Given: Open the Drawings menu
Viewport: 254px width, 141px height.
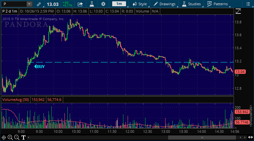Looking at the screenshot, I should pos(165,4).
